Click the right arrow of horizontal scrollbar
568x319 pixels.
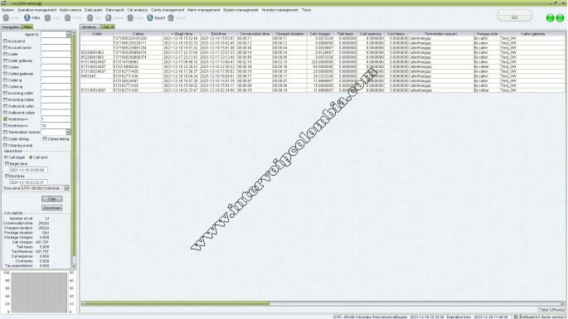coord(563,303)
